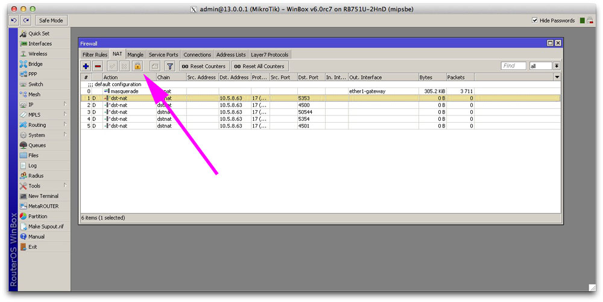Sort by the Dst. Port column header
Viewport: 603px width, 302px height.
311,77
